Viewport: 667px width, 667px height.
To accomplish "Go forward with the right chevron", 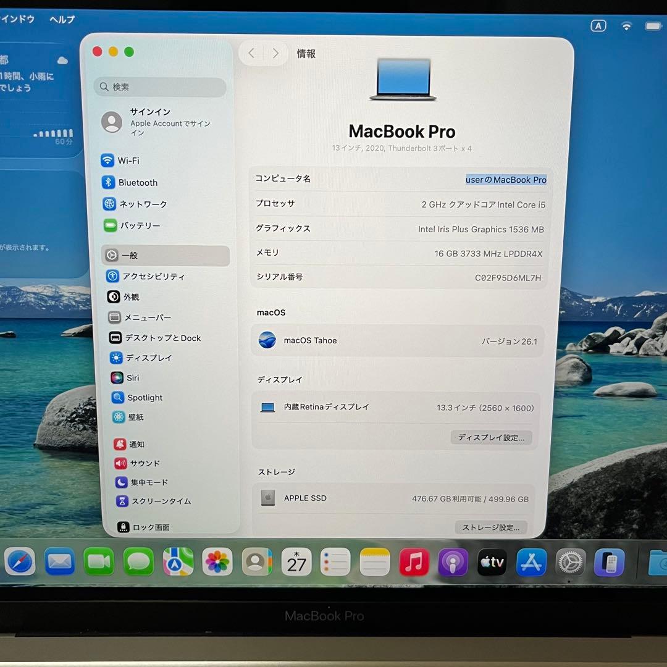I will point(275,53).
